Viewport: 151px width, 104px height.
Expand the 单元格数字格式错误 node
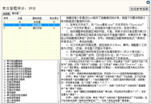5,95
